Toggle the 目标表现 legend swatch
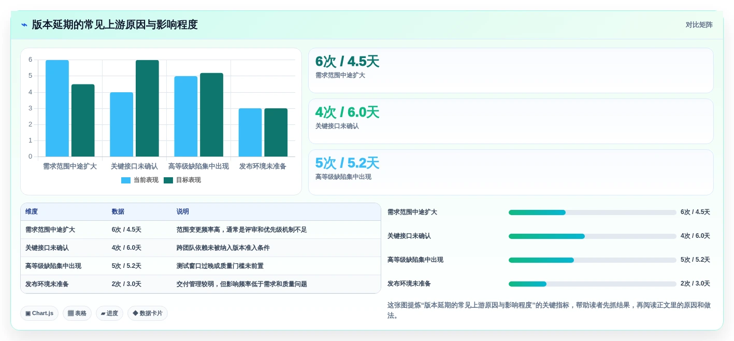 tap(168, 180)
